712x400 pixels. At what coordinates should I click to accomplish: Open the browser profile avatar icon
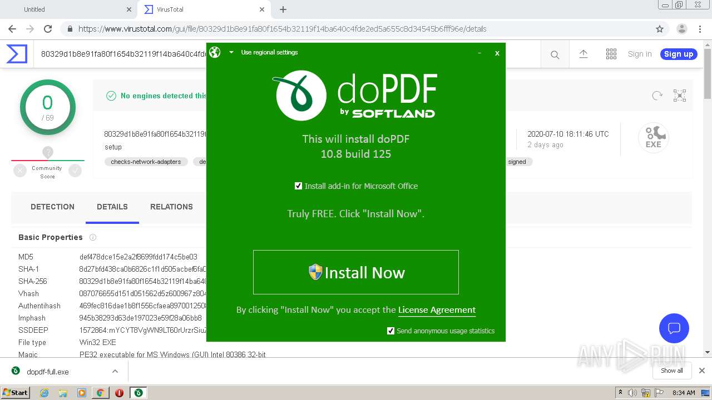point(682,29)
